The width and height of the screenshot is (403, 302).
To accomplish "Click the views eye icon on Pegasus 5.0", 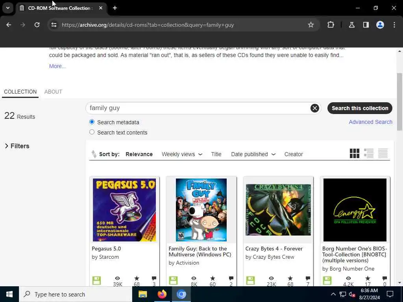I will point(117,278).
